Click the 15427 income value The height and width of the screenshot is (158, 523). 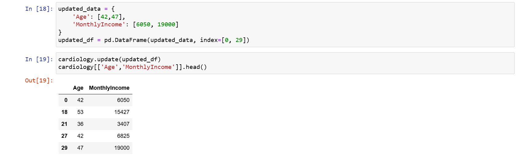click(122, 112)
